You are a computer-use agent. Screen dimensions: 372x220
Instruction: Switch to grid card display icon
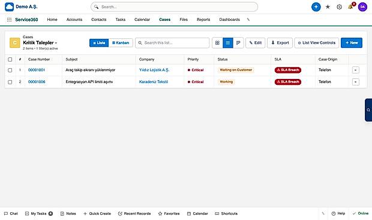click(x=217, y=43)
